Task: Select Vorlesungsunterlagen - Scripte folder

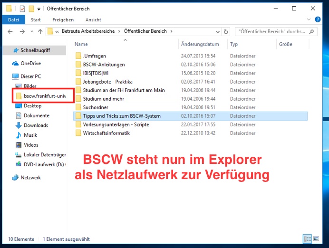Action: click(116, 125)
